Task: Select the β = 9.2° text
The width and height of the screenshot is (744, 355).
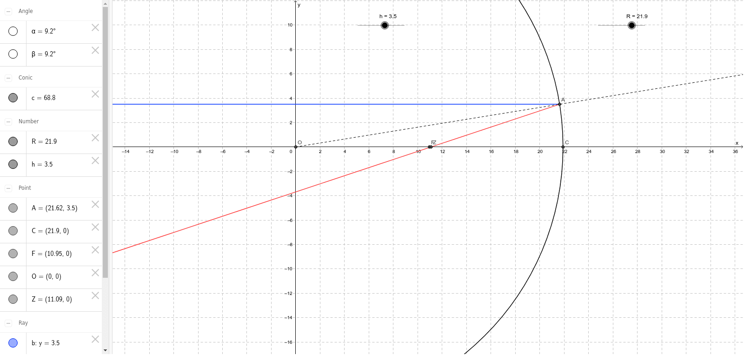Action: (43, 54)
